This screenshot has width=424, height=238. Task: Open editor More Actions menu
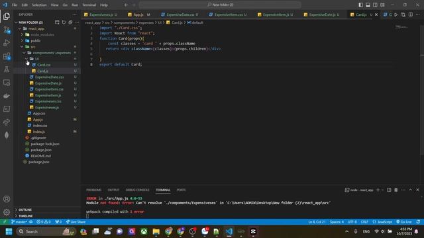[x=418, y=15]
